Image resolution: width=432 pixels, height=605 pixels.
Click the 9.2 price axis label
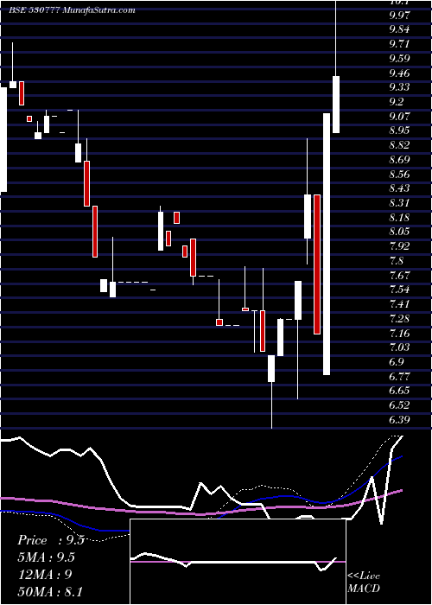pyautogui.click(x=397, y=102)
